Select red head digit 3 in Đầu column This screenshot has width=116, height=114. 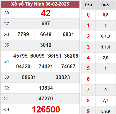[x=88, y=47]
